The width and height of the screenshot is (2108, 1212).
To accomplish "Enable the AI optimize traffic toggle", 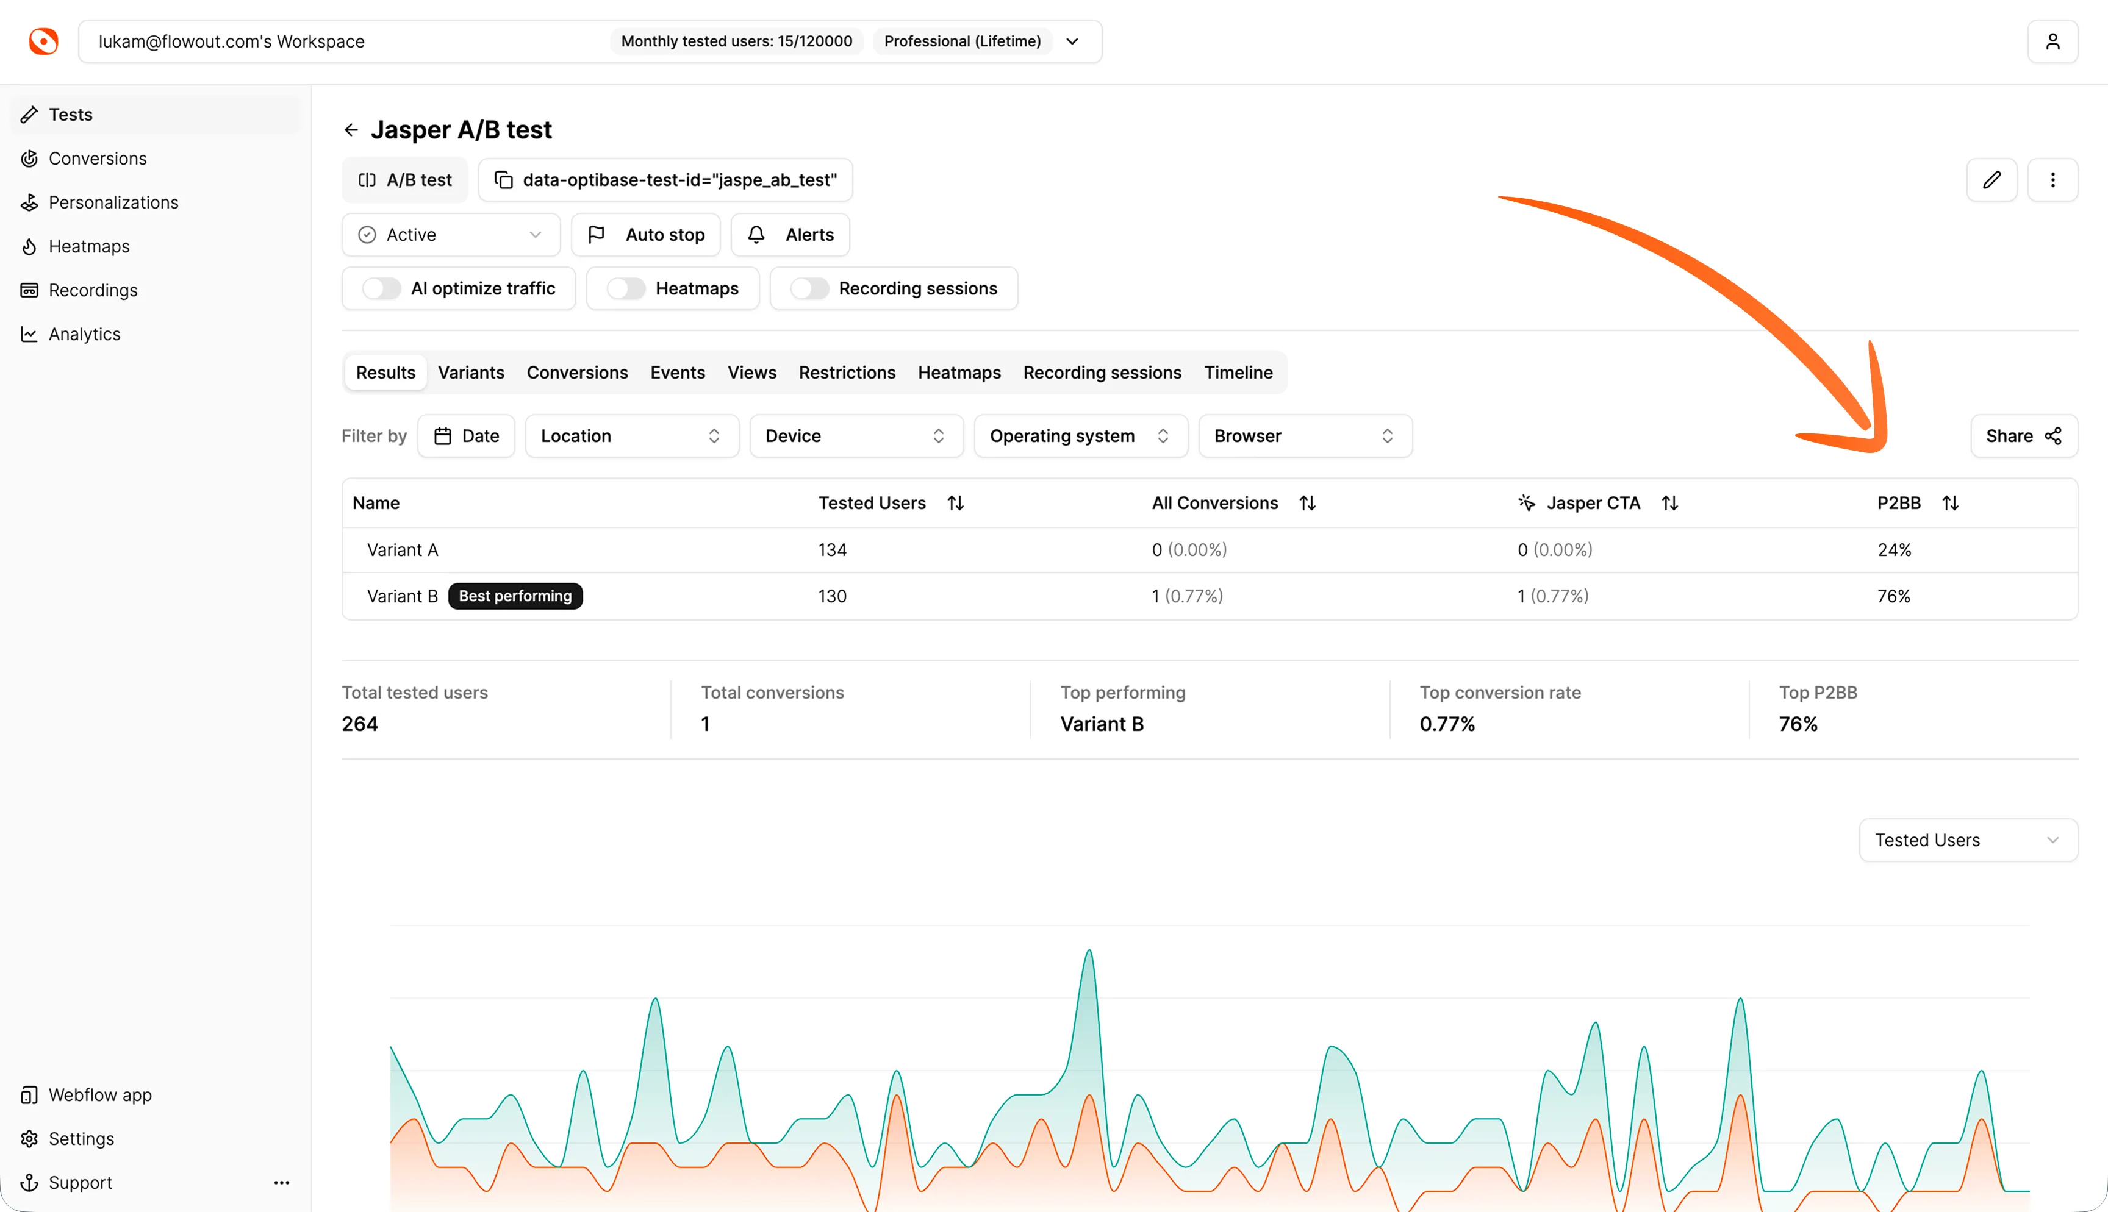I will [x=381, y=289].
